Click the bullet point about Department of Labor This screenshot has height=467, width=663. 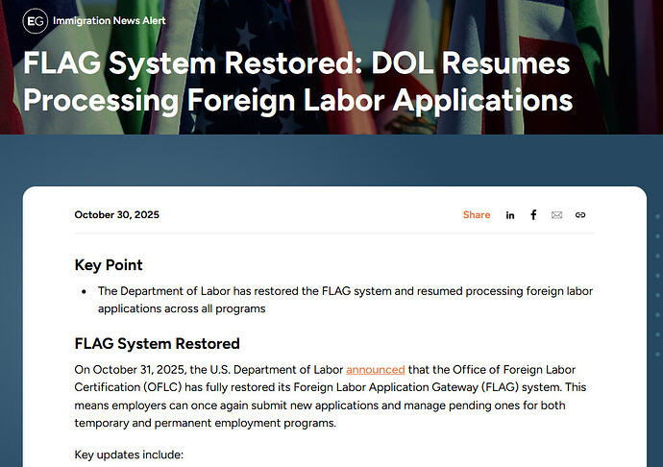point(344,300)
